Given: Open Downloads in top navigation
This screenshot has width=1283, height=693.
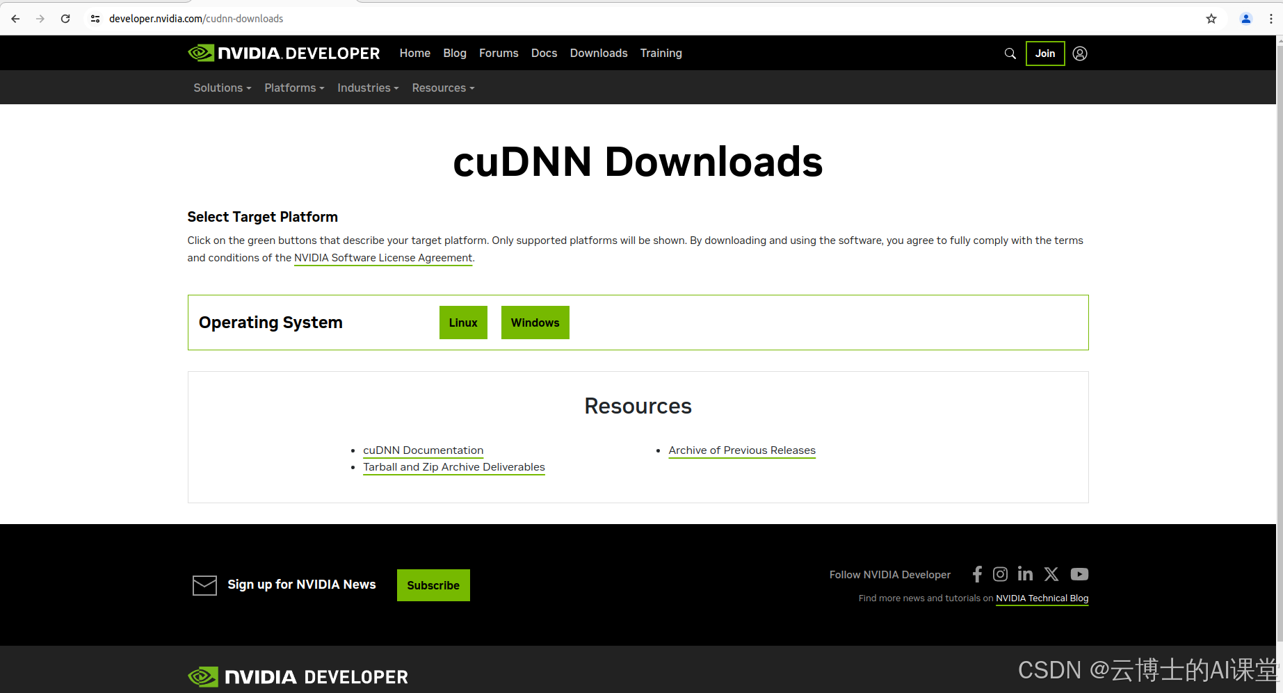Looking at the screenshot, I should coord(599,53).
